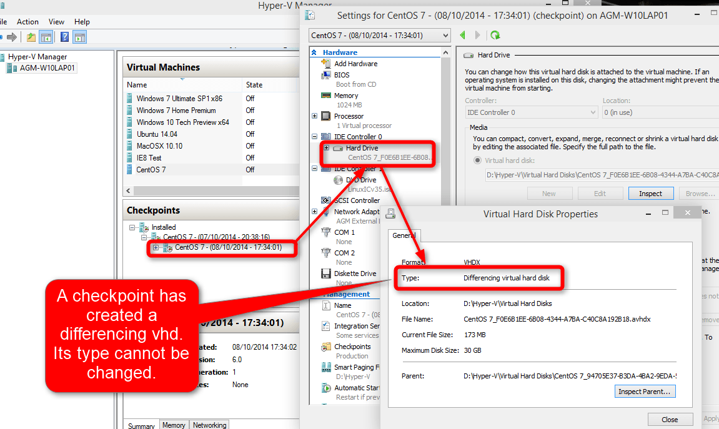Screen dimensions: 719x429
Task: Open the View menu
Action: click(56, 21)
